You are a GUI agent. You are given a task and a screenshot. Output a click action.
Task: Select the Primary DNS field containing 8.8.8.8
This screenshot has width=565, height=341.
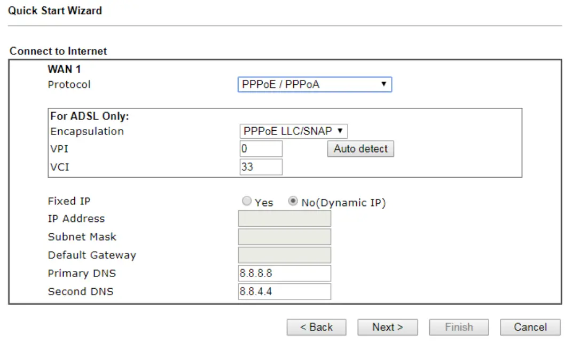pos(284,273)
